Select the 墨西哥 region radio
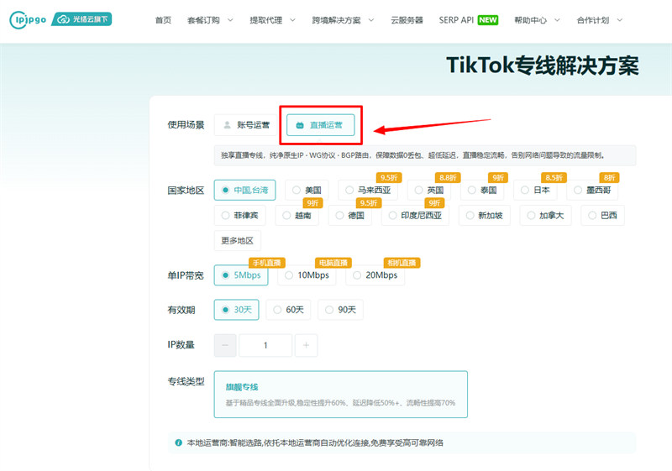This screenshot has height=471, width=672. click(592, 190)
